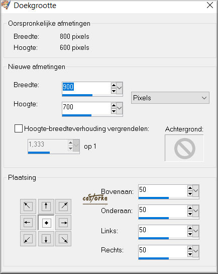Expand the Bovenaan value dropdown arrow
This screenshot has height=274, width=218.
pyautogui.click(x=196, y=191)
